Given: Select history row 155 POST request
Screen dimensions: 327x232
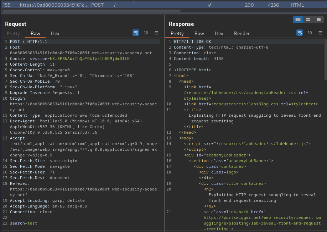Looking at the screenshot, I should [x=163, y=5].
